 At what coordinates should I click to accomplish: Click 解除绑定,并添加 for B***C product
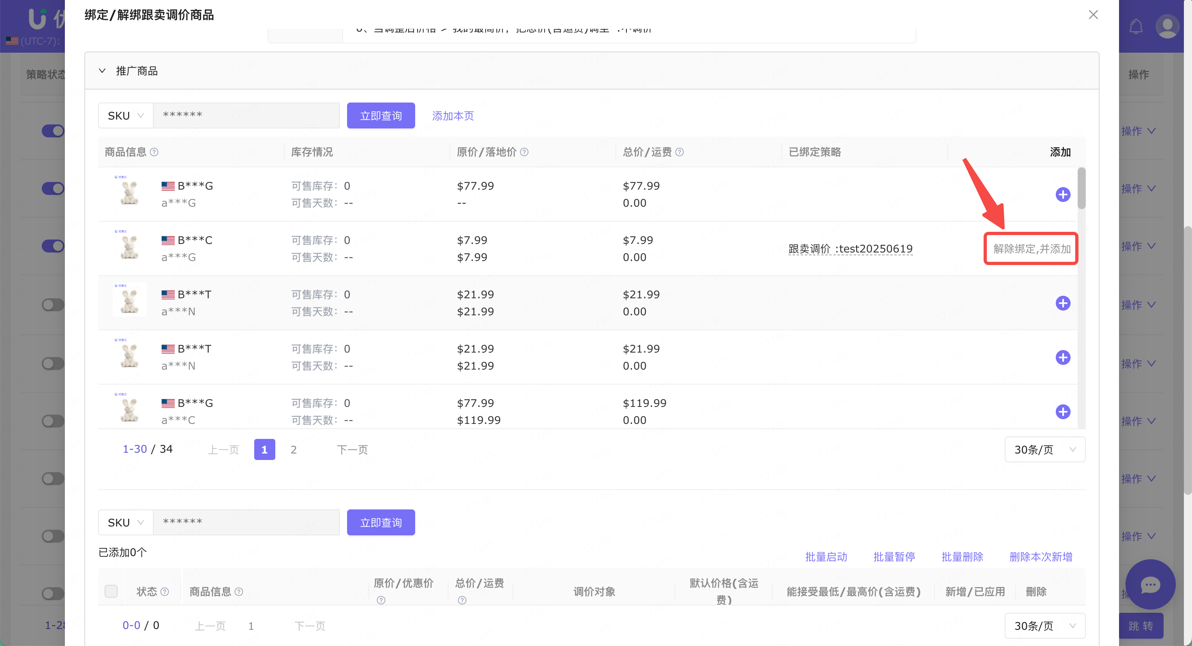click(1031, 249)
